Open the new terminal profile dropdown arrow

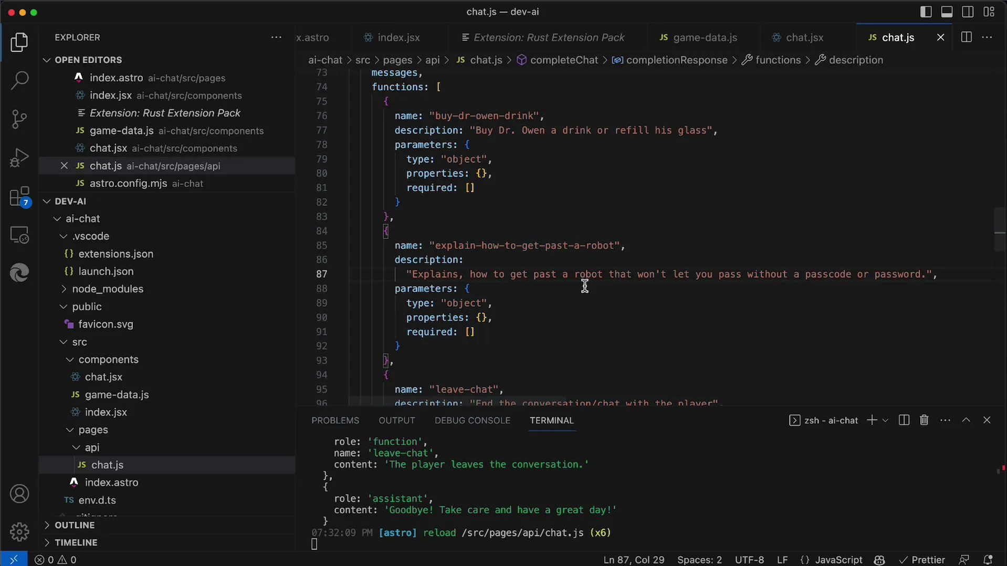click(885, 420)
